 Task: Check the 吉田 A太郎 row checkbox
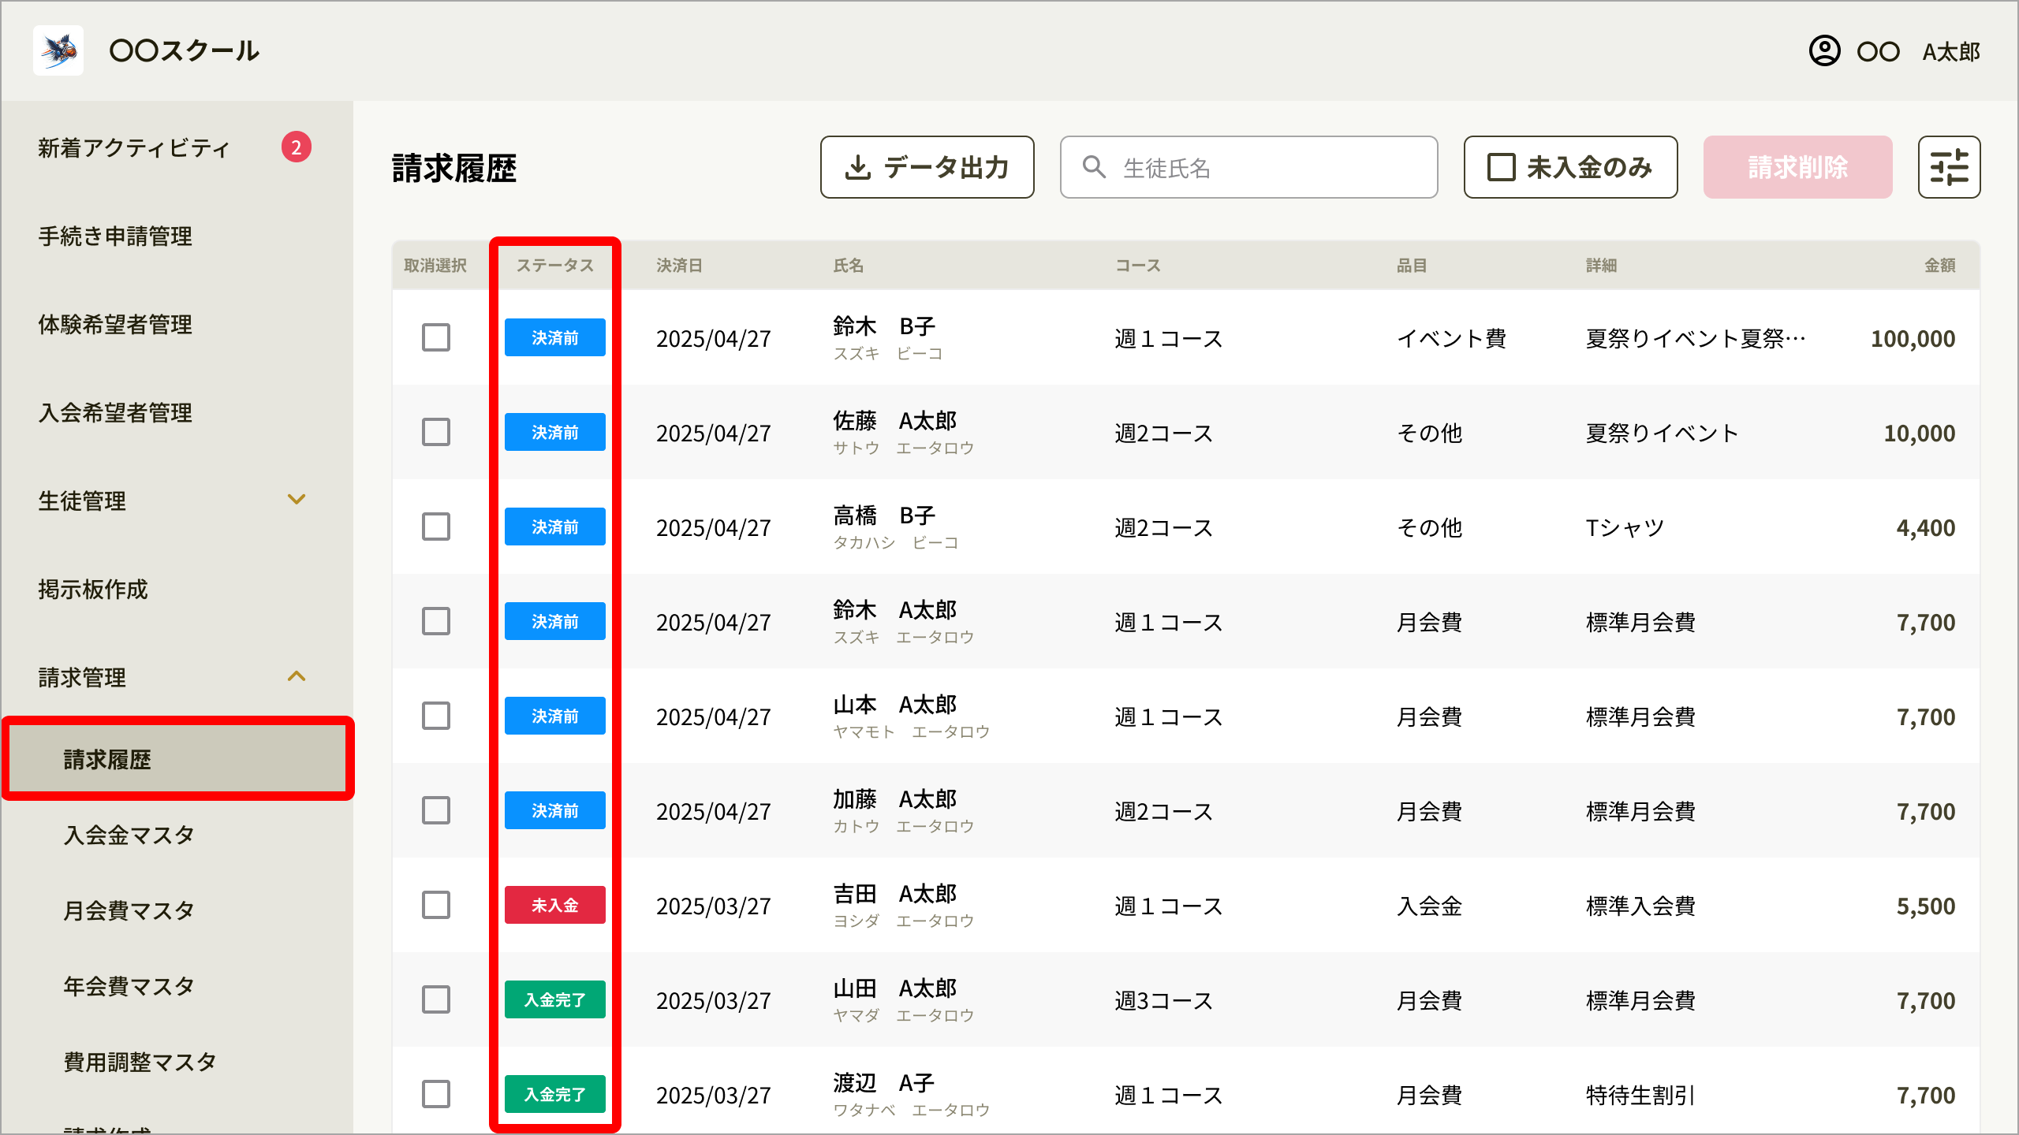click(435, 905)
